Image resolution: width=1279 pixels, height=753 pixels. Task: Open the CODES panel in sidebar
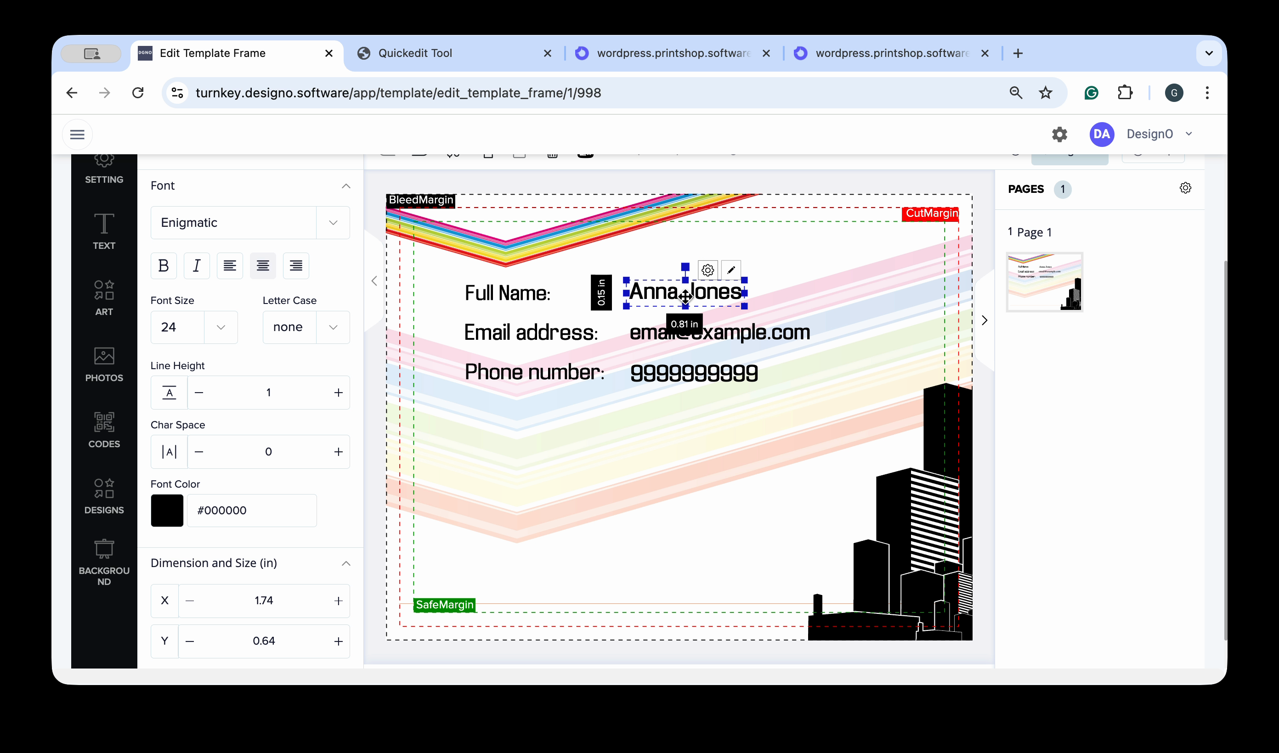point(103,429)
